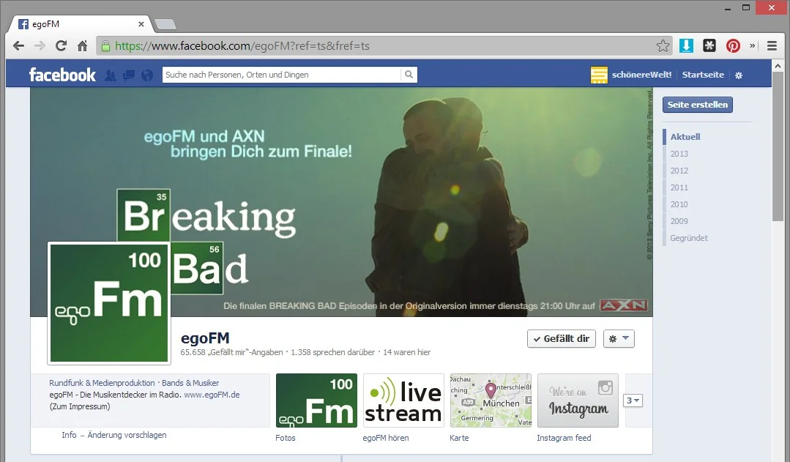Click the schönereWelt! profile picture icon
Viewport: 790px width, 462px height.
599,75
